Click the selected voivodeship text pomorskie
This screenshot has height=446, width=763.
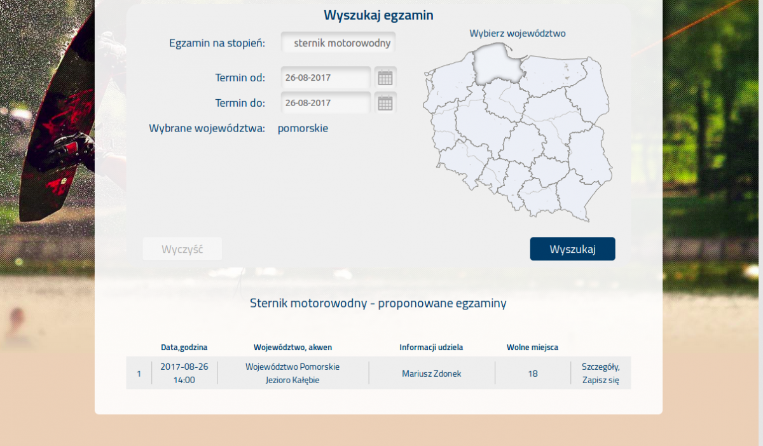(303, 128)
